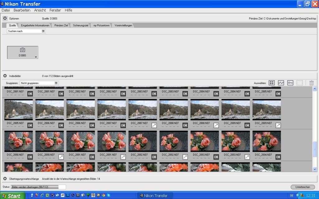Toggle transfer arrow on DSC_2890.NEF
The height and width of the screenshot is (199, 319).
point(61,157)
